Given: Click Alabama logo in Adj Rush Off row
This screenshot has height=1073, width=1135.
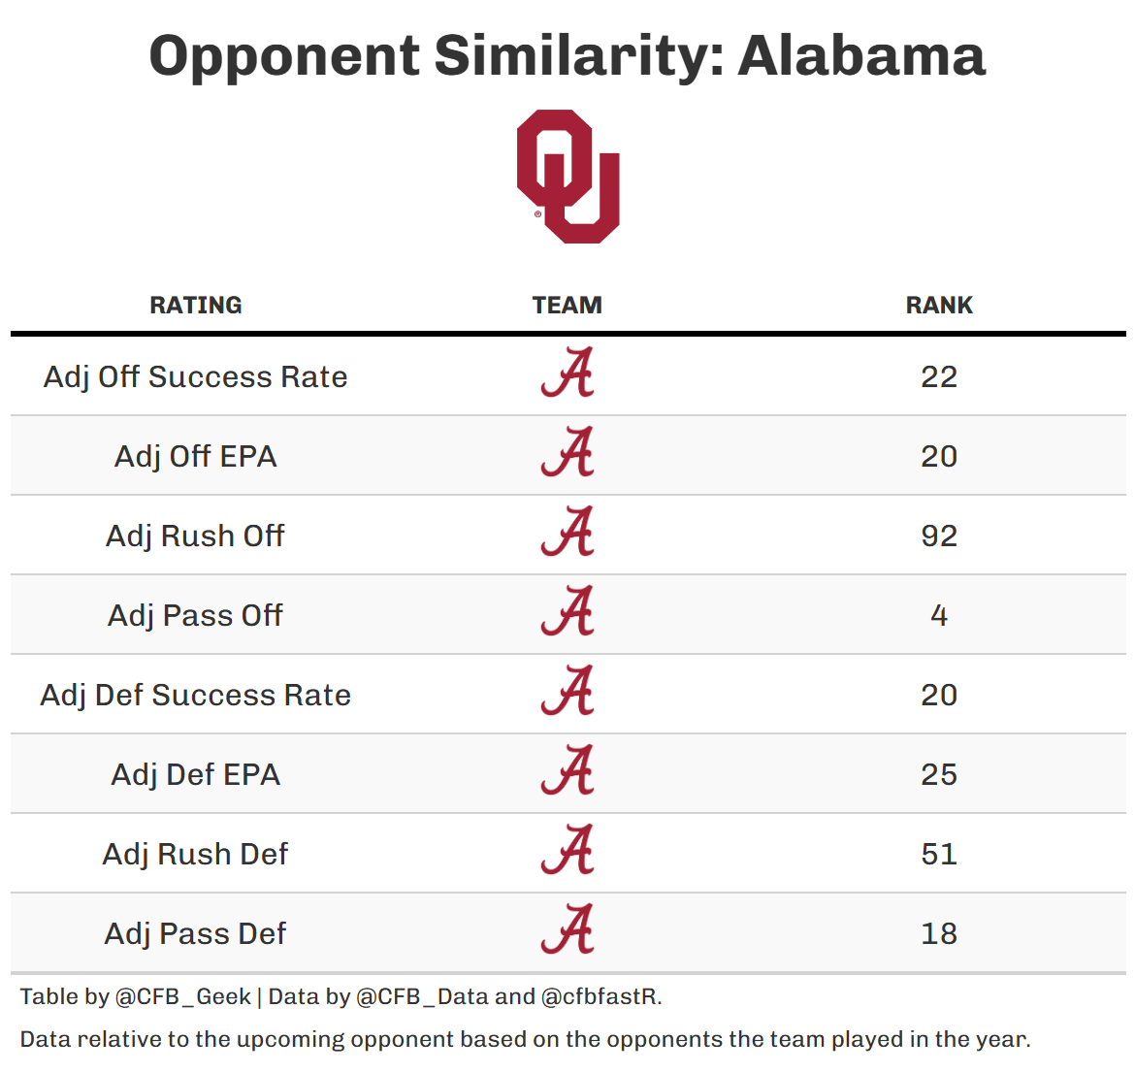Looking at the screenshot, I should (567, 533).
